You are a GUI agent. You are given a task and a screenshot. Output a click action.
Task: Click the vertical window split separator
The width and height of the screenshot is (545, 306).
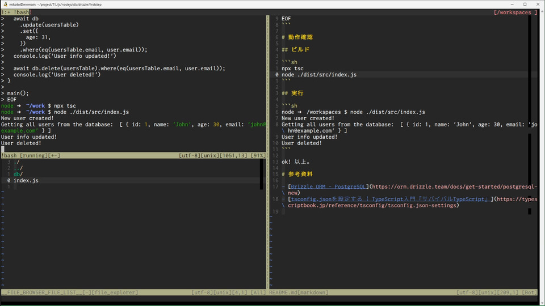(x=267, y=152)
